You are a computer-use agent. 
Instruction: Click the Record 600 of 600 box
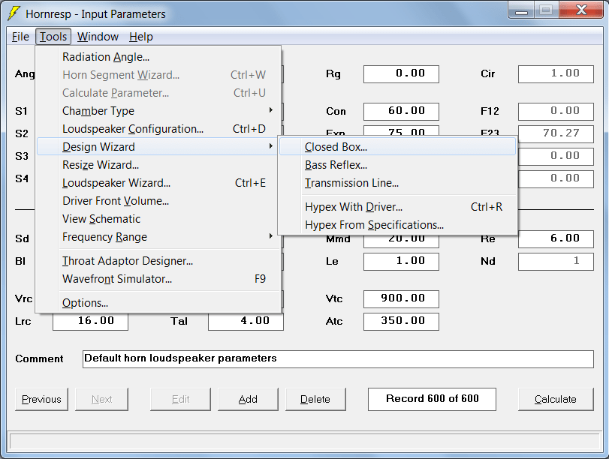432,399
